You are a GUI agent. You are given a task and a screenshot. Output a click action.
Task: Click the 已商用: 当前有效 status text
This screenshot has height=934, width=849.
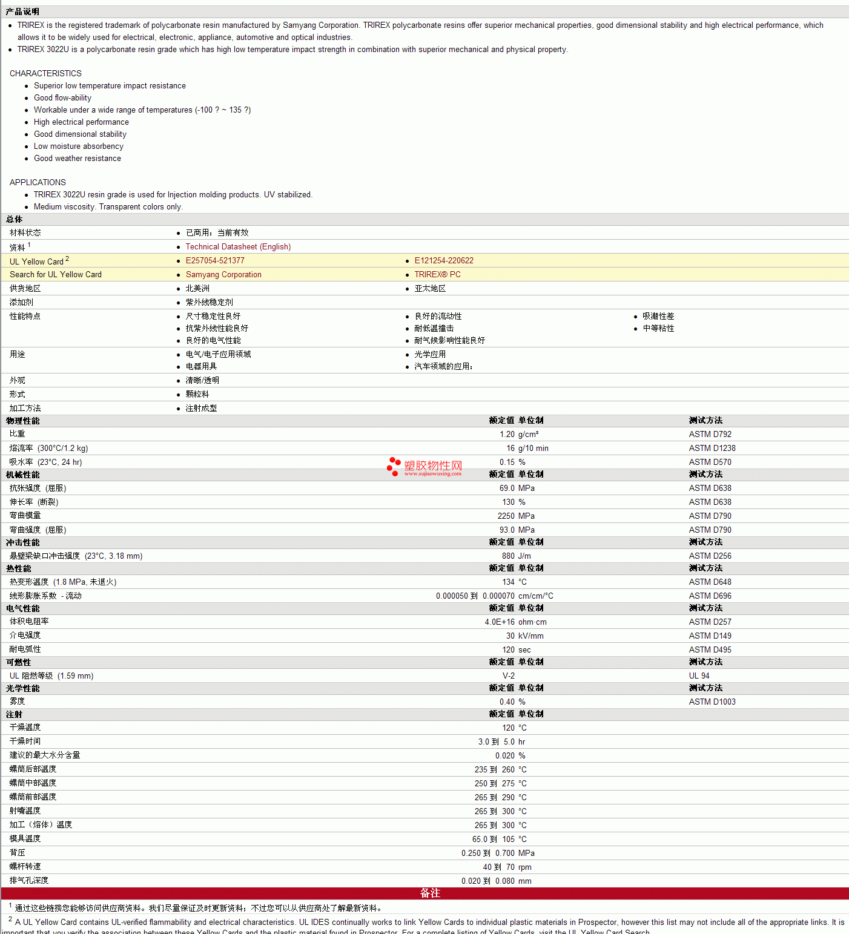[x=217, y=233]
